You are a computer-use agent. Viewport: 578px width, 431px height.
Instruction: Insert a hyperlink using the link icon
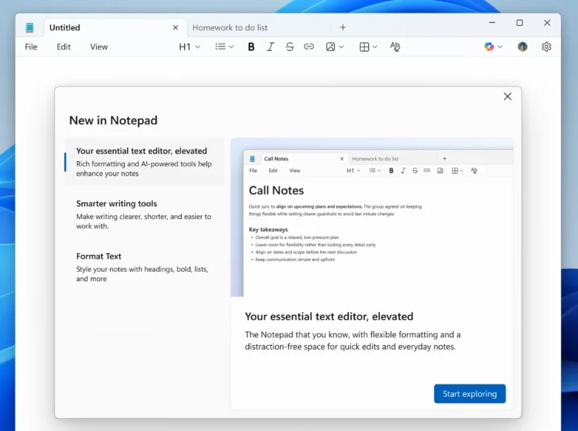(309, 47)
